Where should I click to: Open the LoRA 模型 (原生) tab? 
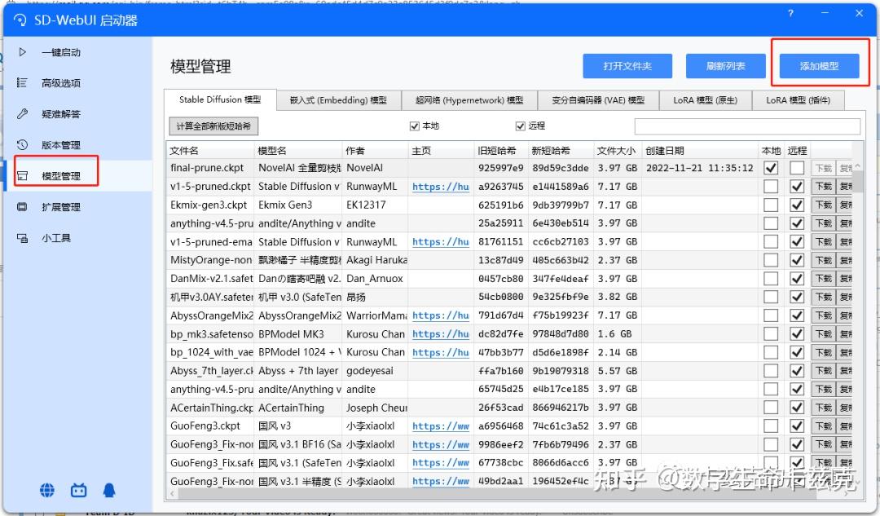coord(706,100)
